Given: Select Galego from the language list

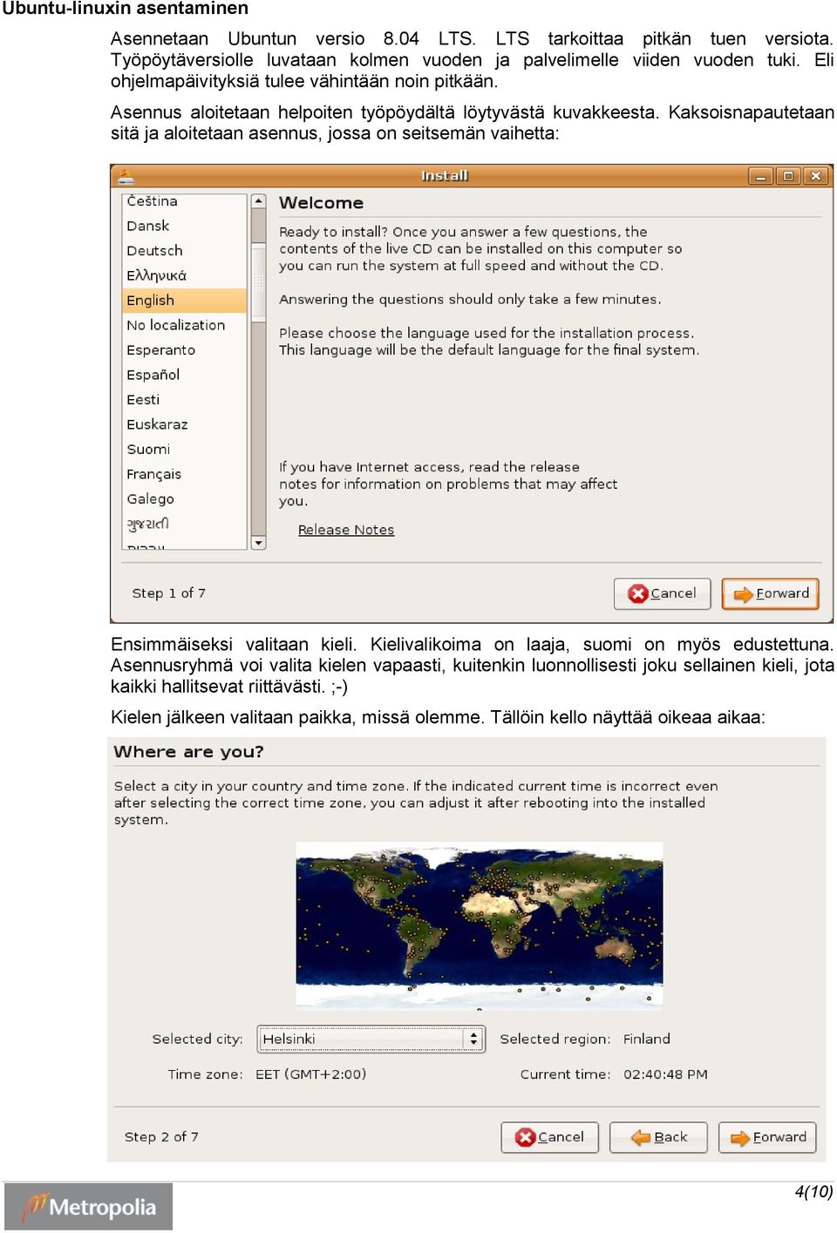Looking at the screenshot, I should tap(185, 499).
